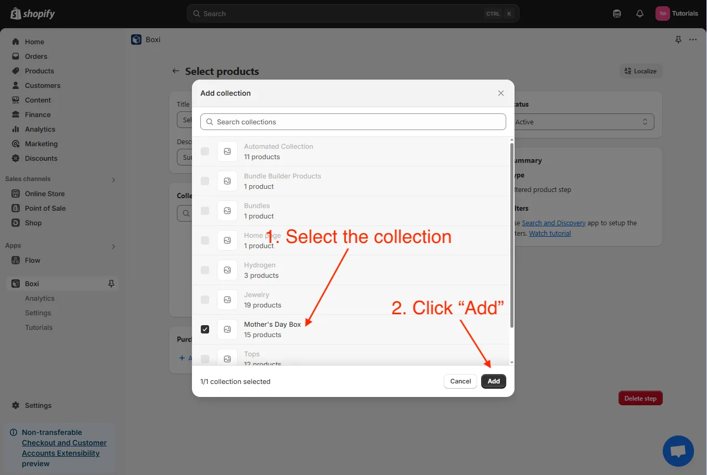Click the back arrow beside Select products
Screen dimensions: 707x475
[x=176, y=71]
